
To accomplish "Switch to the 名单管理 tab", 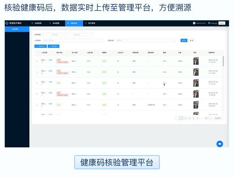I will point(55,23).
